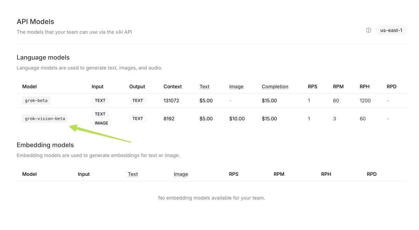The height and width of the screenshot is (230, 419).
Task: Click the $15.00 completion price for grok-vision-beta
Action: click(x=269, y=119)
